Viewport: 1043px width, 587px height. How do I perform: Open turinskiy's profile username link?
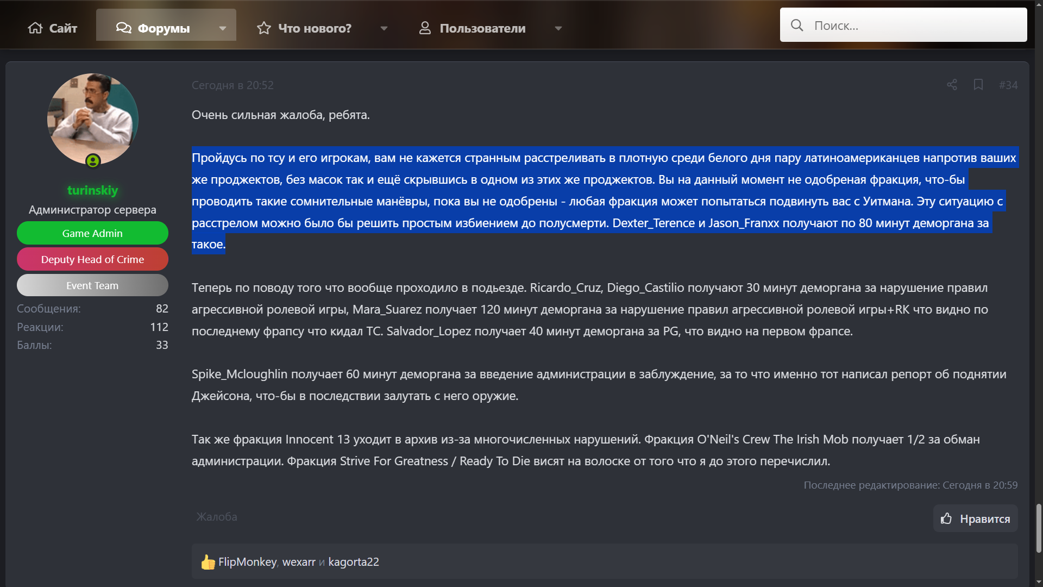[x=92, y=190]
